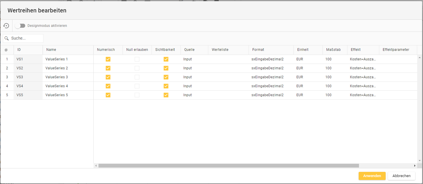
Task: Check Null erlauben for ValueSeries 2
Action: tap(137, 68)
